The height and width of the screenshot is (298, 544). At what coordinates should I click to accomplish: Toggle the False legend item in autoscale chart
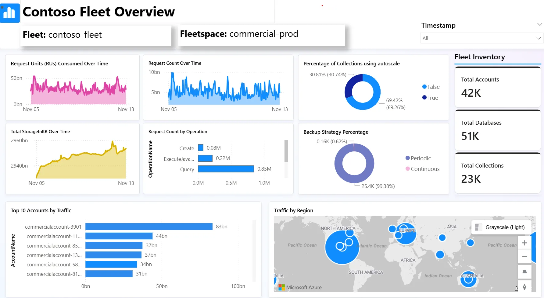[x=431, y=87]
